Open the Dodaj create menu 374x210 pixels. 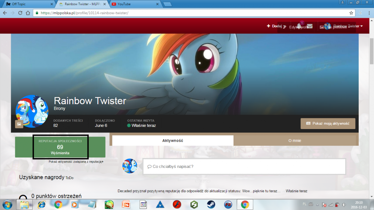coord(274,26)
